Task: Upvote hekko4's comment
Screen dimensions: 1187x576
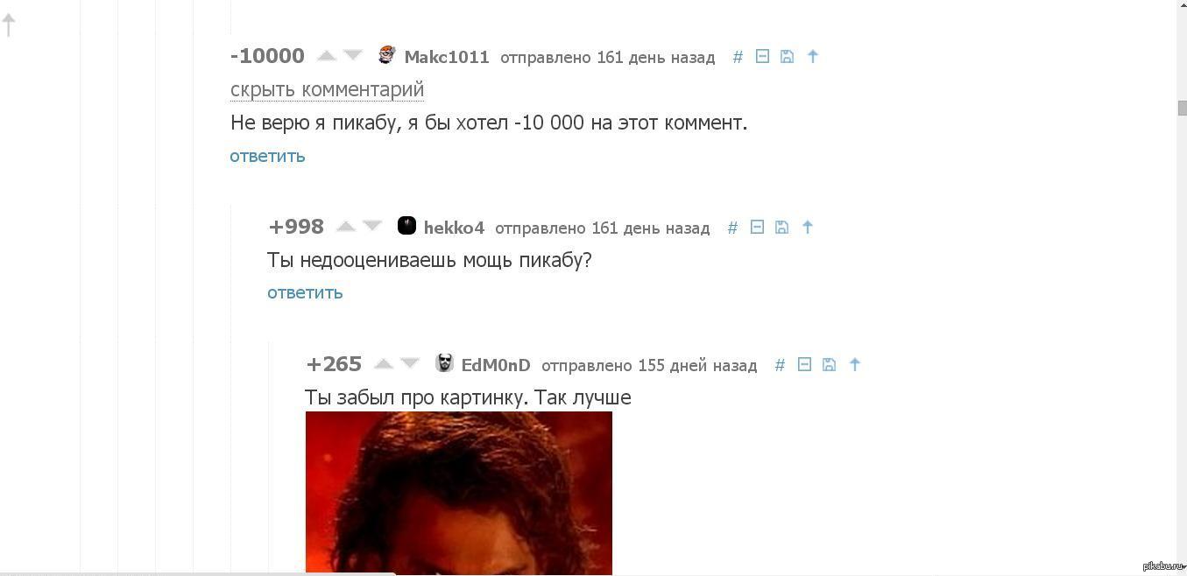Action: pyautogui.click(x=346, y=227)
